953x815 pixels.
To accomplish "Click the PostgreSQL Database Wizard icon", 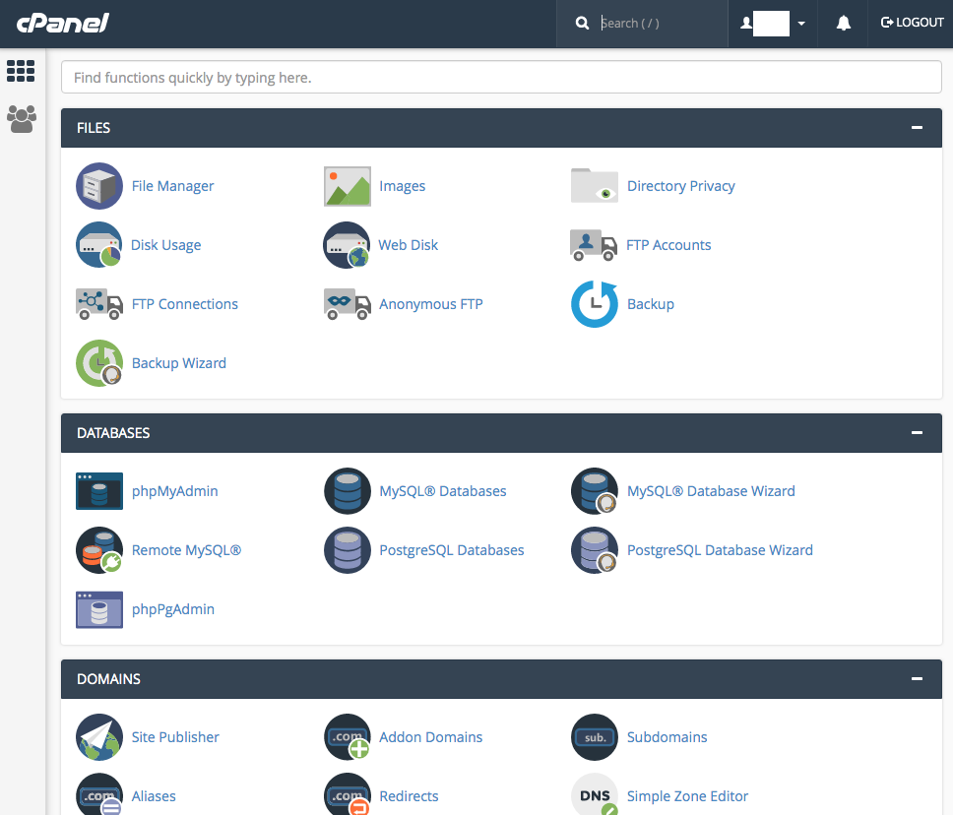I will click(x=595, y=550).
